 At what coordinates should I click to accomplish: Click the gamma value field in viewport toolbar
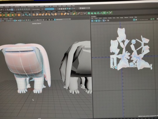(x=52, y=20)
